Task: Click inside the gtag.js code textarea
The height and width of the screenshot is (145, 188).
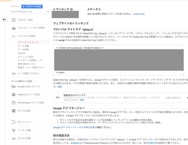Action: pyautogui.click(x=119, y=60)
